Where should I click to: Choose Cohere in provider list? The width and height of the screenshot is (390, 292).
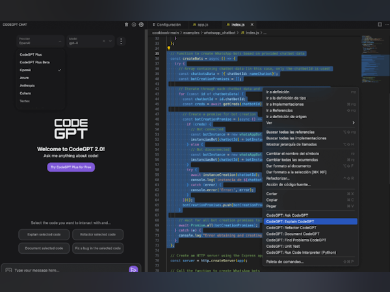pos(40,93)
